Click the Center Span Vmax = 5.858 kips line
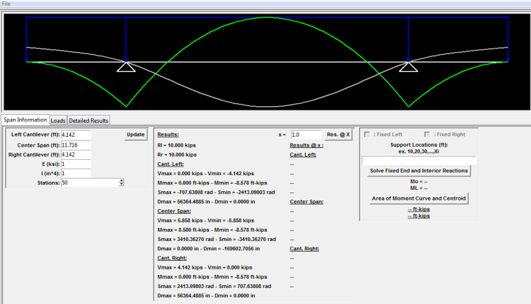 point(206,220)
